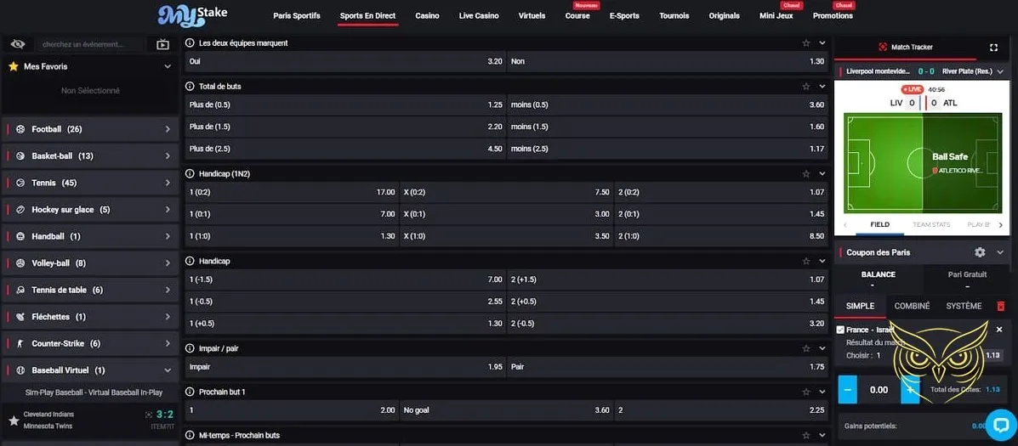Select X (0:1) odds 3.00

coord(506,214)
